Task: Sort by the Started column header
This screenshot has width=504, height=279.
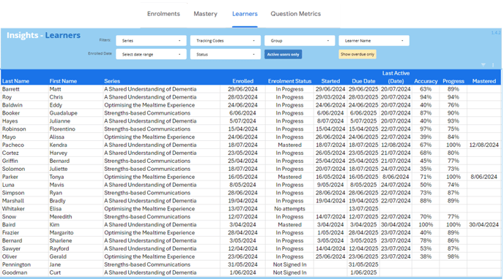Action: click(330, 81)
